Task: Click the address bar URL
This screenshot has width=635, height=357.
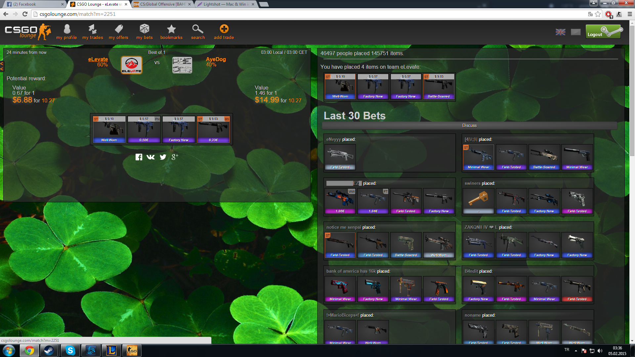Action: [x=78, y=14]
